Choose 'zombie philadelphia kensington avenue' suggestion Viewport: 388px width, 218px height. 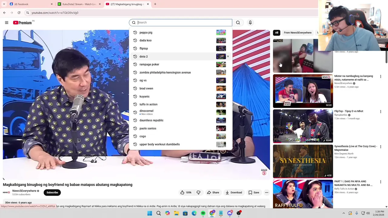click(x=181, y=72)
